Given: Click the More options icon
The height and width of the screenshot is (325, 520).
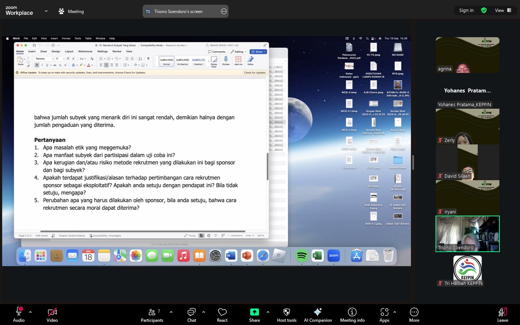Looking at the screenshot, I should 414,312.
